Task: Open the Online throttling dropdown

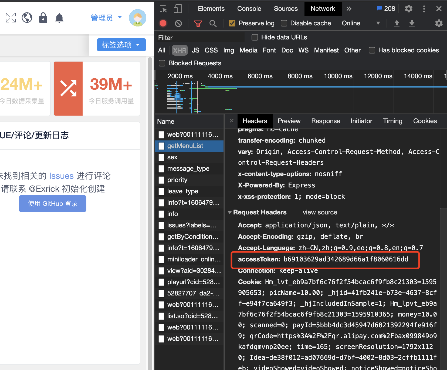Action: point(361,23)
